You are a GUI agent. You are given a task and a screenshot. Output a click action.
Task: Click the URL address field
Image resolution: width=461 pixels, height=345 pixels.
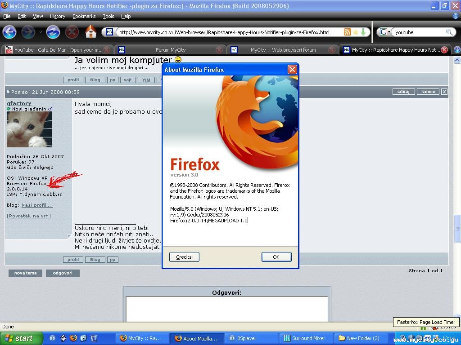coord(230,32)
